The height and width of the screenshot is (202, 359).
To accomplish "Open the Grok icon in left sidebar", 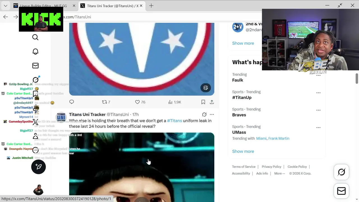I will [x=35, y=80].
